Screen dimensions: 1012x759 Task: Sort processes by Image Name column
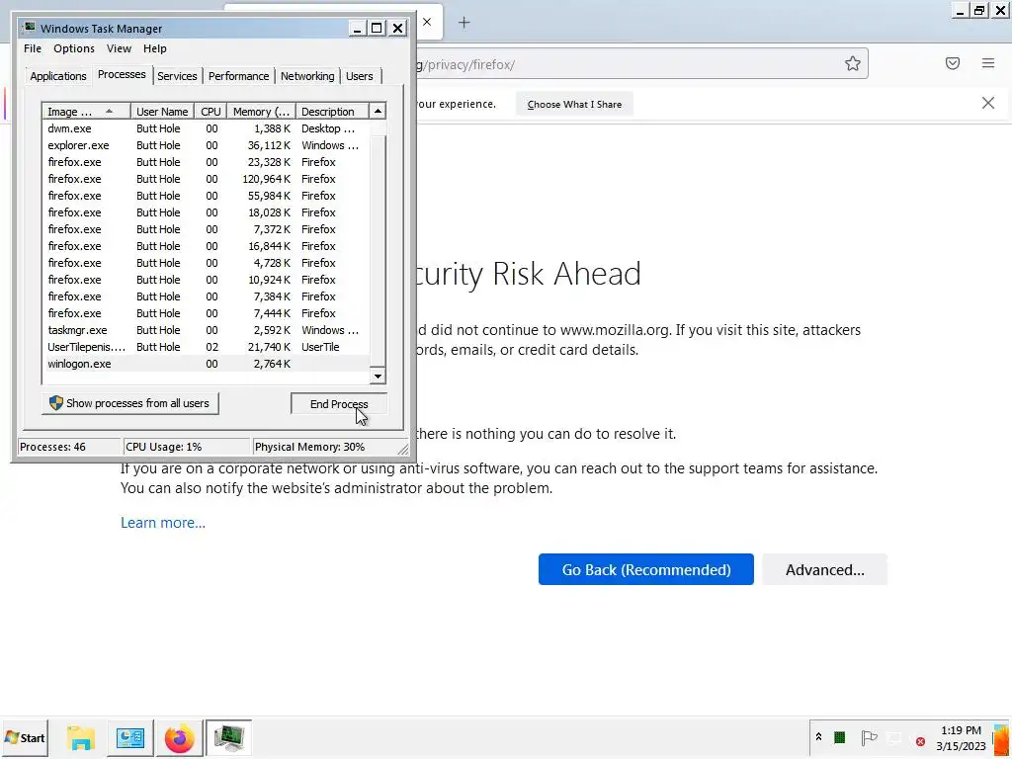point(87,111)
